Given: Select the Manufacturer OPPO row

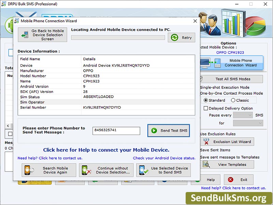Looking at the screenshot, I should click(106, 71).
